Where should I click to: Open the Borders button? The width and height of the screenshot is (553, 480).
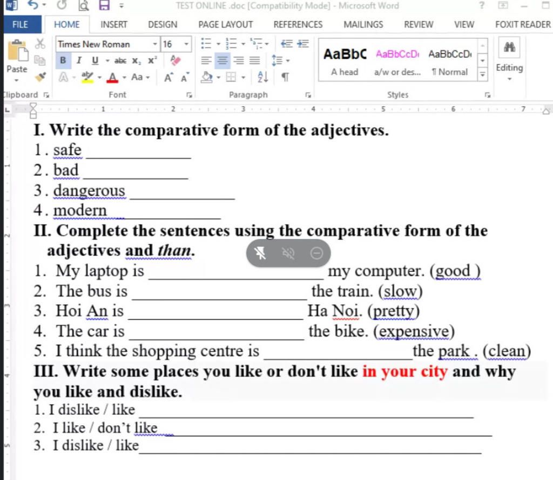[231, 77]
